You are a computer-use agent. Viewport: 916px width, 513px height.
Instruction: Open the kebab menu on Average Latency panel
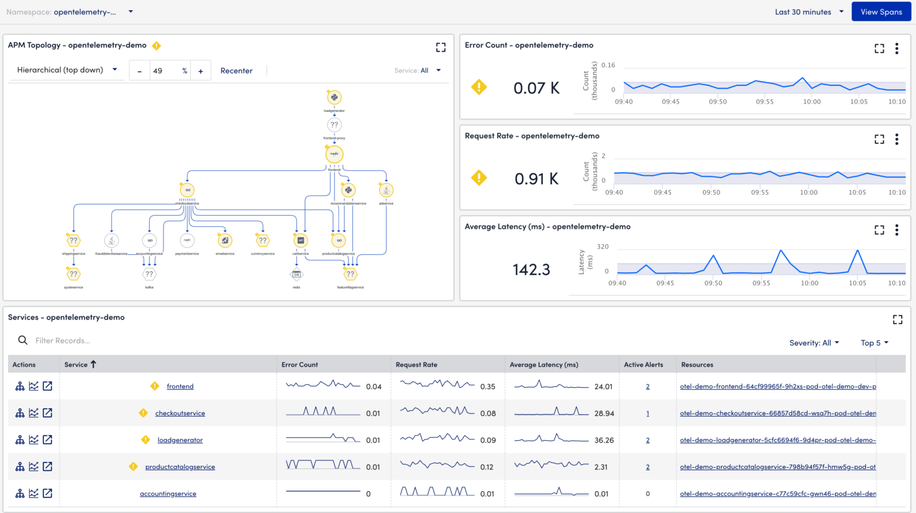pos(897,229)
